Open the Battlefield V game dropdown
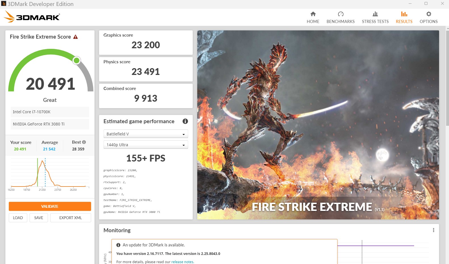 (146, 134)
